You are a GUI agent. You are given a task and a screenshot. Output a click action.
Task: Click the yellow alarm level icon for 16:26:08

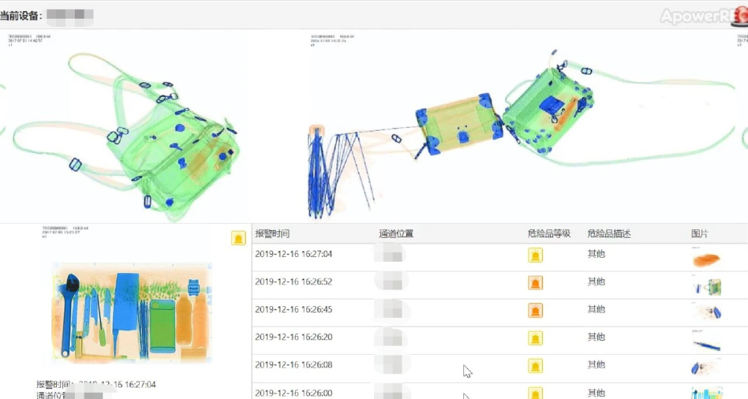pyautogui.click(x=535, y=366)
